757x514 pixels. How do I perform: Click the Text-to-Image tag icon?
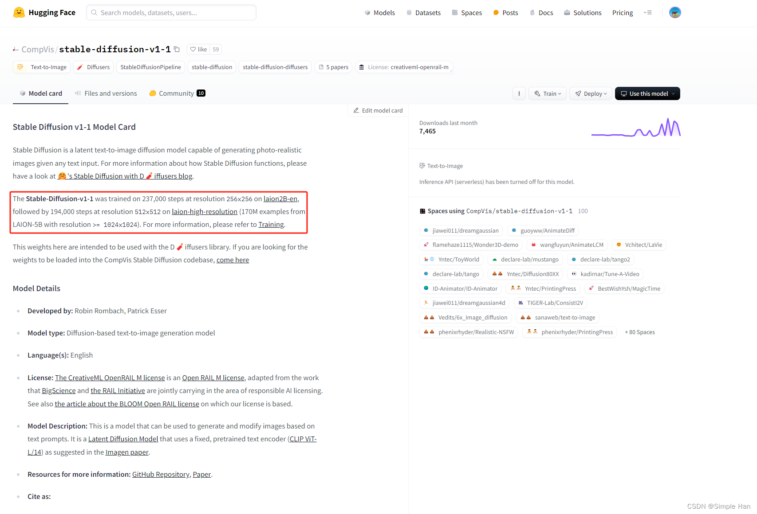20,67
